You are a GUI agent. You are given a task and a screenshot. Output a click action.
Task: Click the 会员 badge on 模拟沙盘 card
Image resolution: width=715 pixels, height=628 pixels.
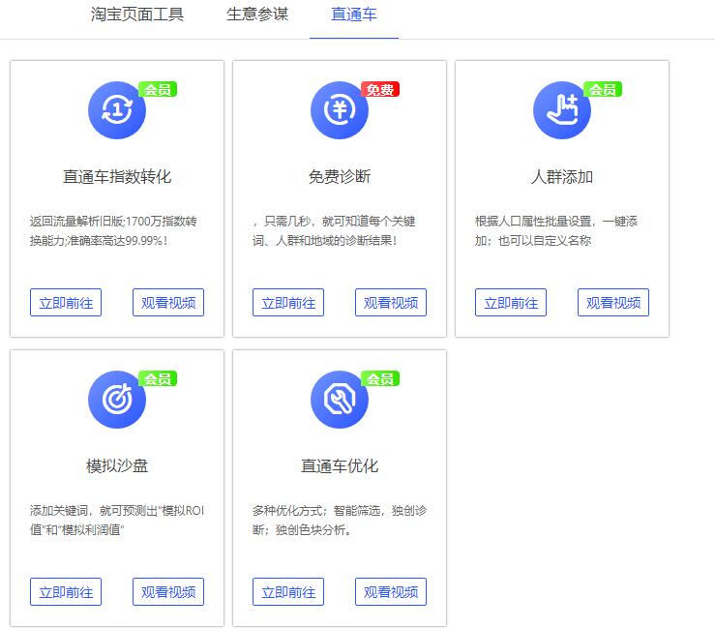pyautogui.click(x=157, y=378)
